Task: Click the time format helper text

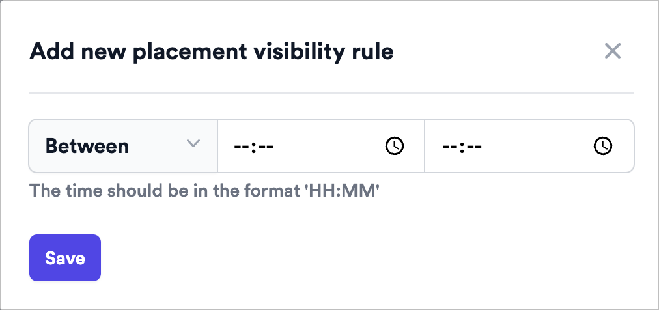Action: [x=204, y=191]
